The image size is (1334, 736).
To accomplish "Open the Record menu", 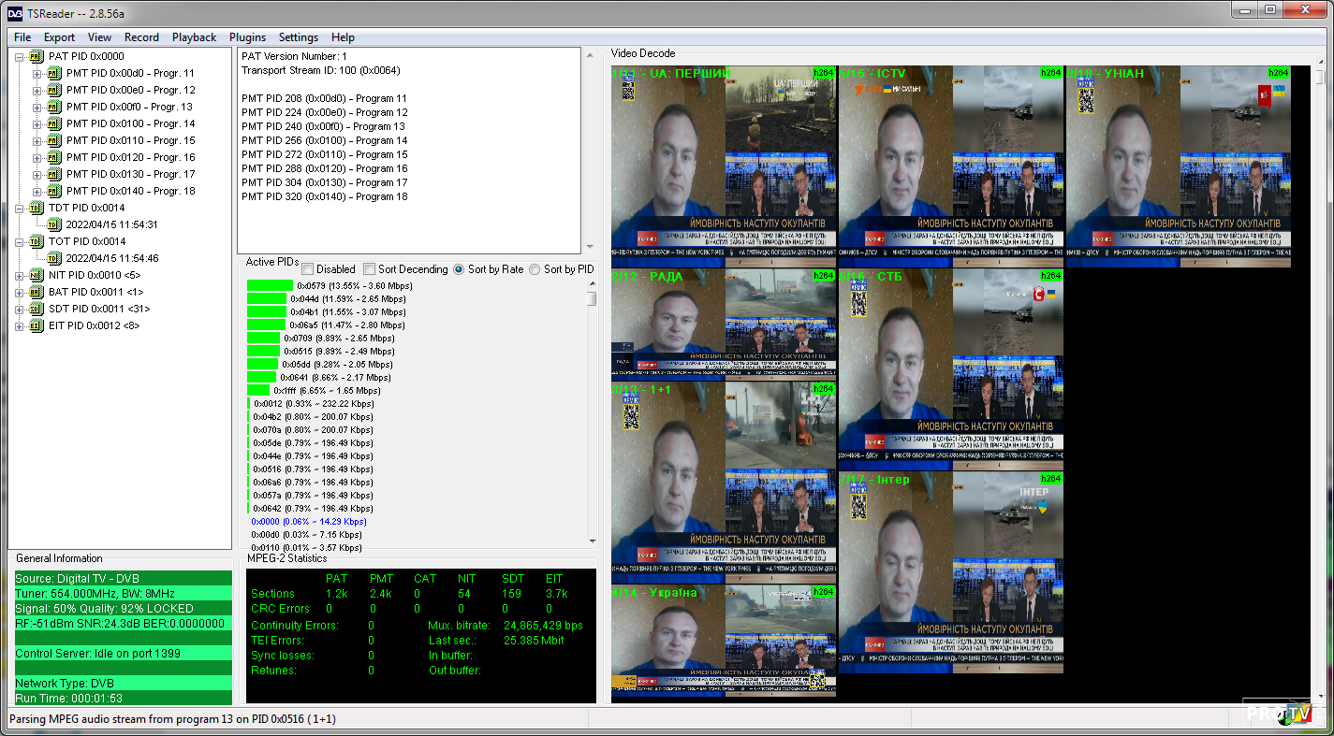I will point(141,37).
